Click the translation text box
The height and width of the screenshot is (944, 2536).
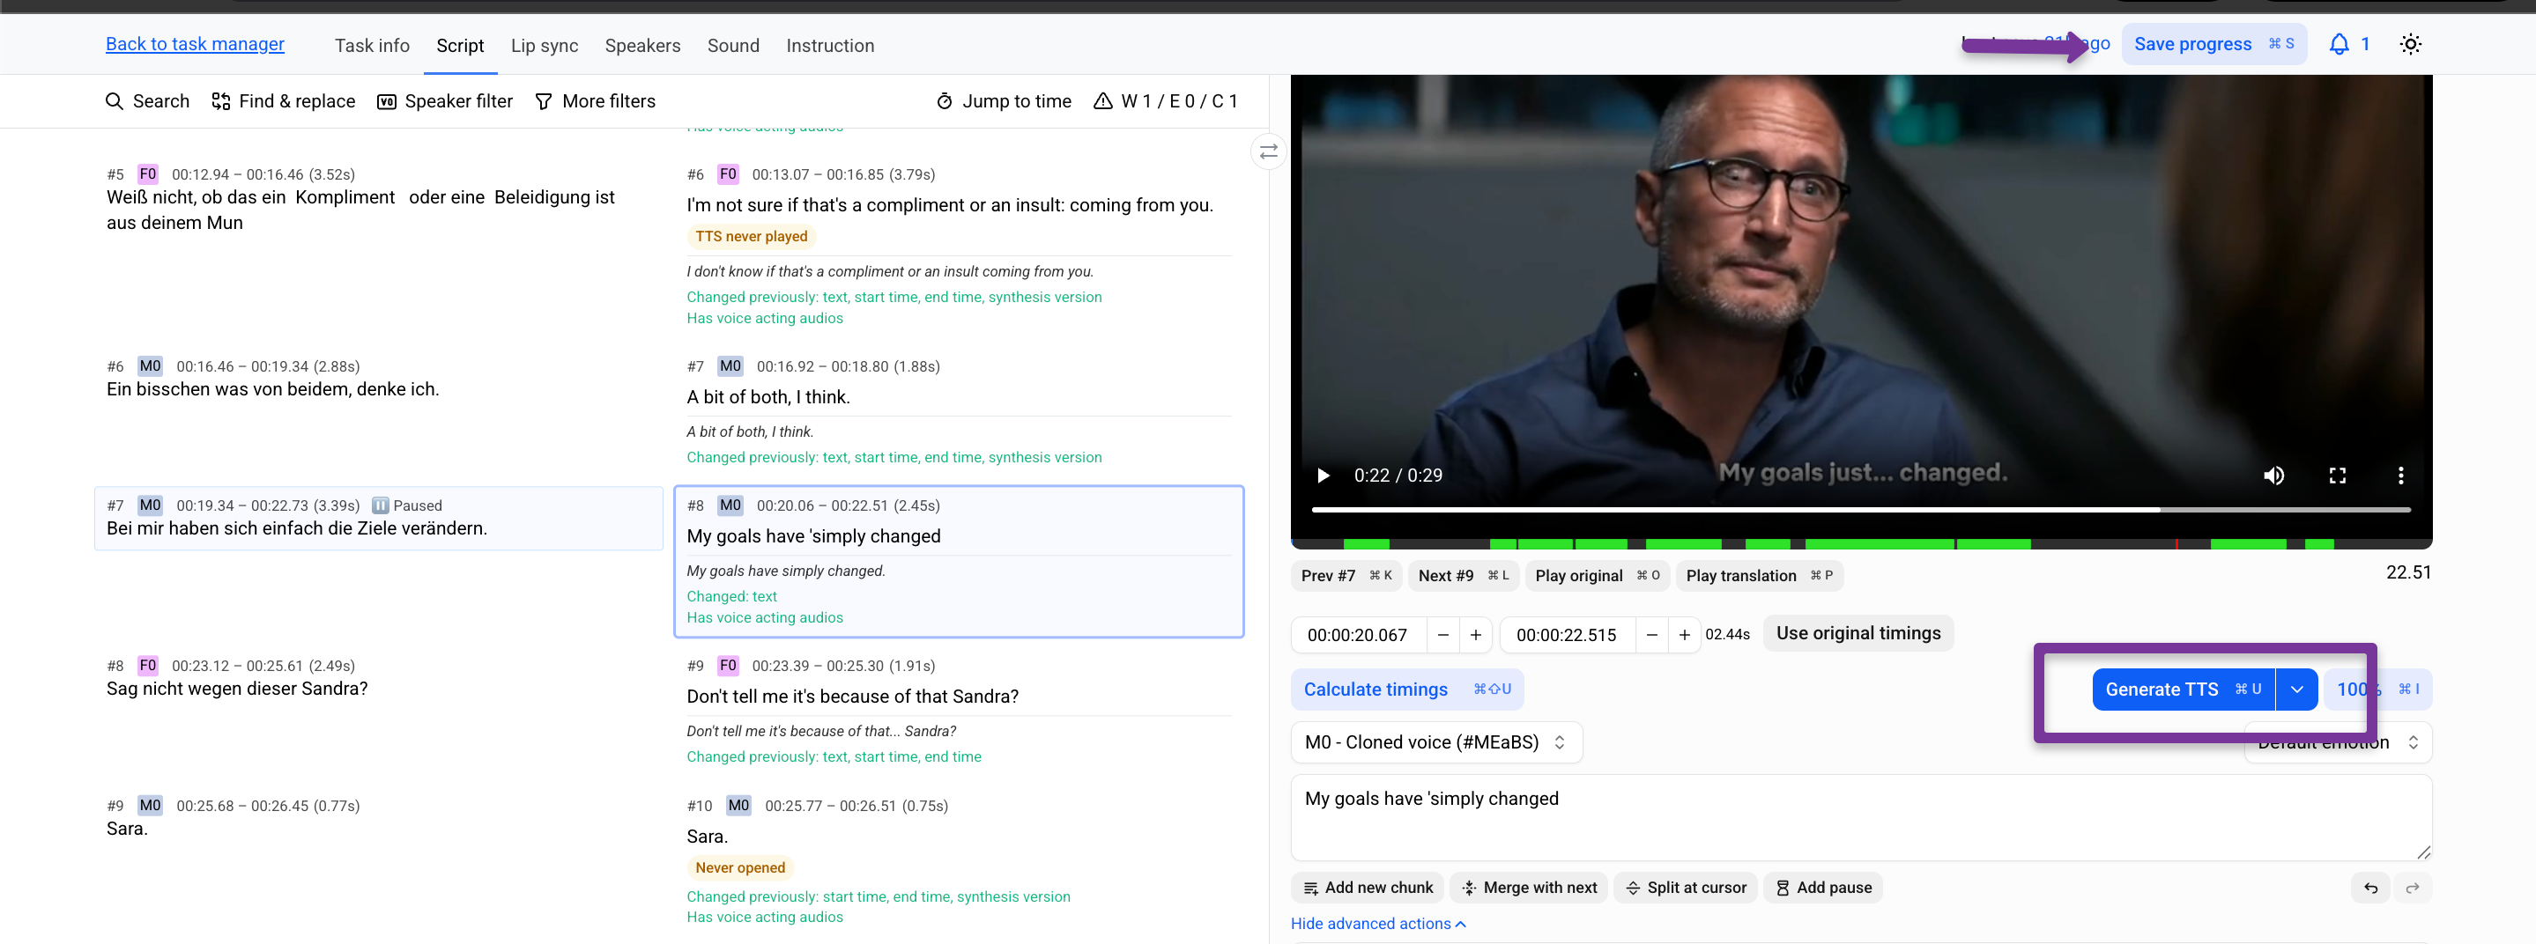pos(1861,817)
